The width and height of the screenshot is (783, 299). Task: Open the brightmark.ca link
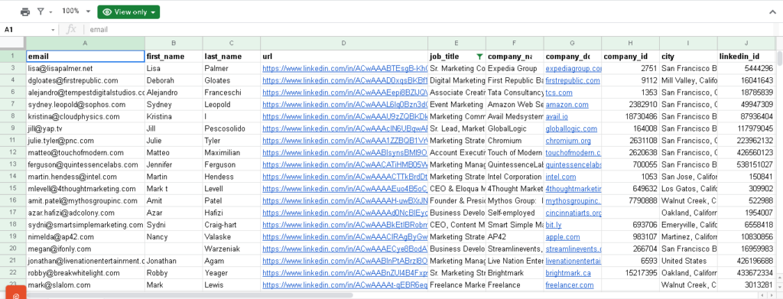pos(568,273)
